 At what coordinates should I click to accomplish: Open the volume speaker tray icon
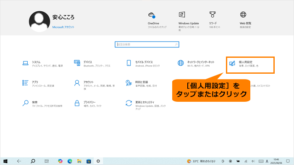[253, 161]
